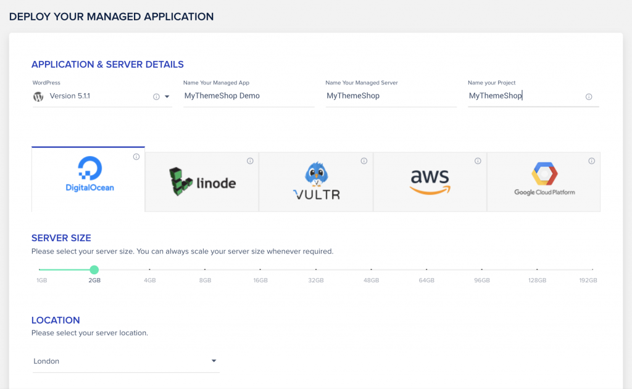The width and height of the screenshot is (632, 389).
Task: Show info for Vultr provider
Action: coord(364,161)
